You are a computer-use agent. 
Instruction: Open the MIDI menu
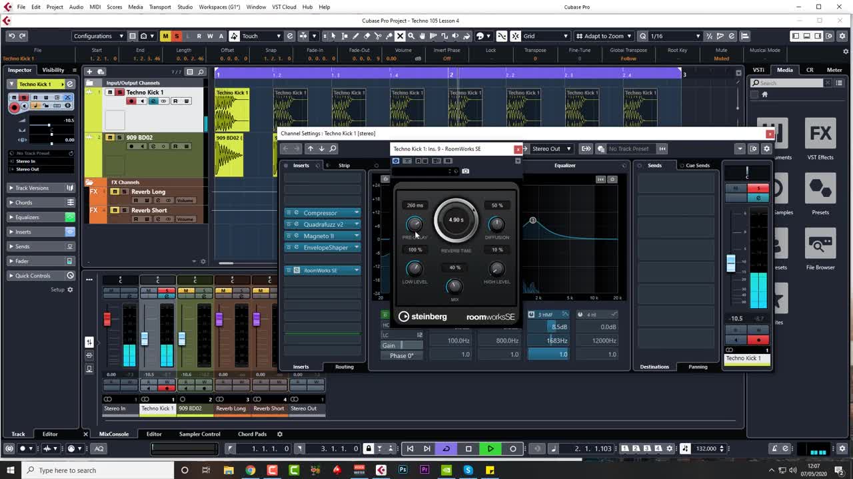95,7
